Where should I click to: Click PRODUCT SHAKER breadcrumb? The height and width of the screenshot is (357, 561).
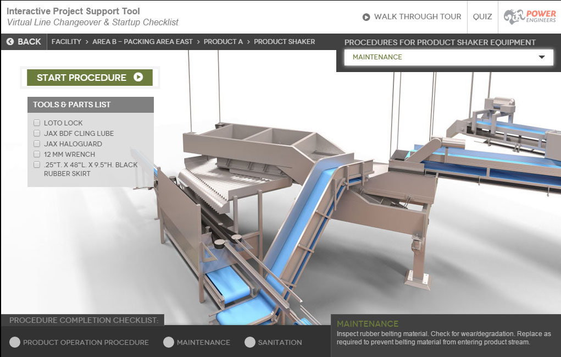pyautogui.click(x=285, y=42)
